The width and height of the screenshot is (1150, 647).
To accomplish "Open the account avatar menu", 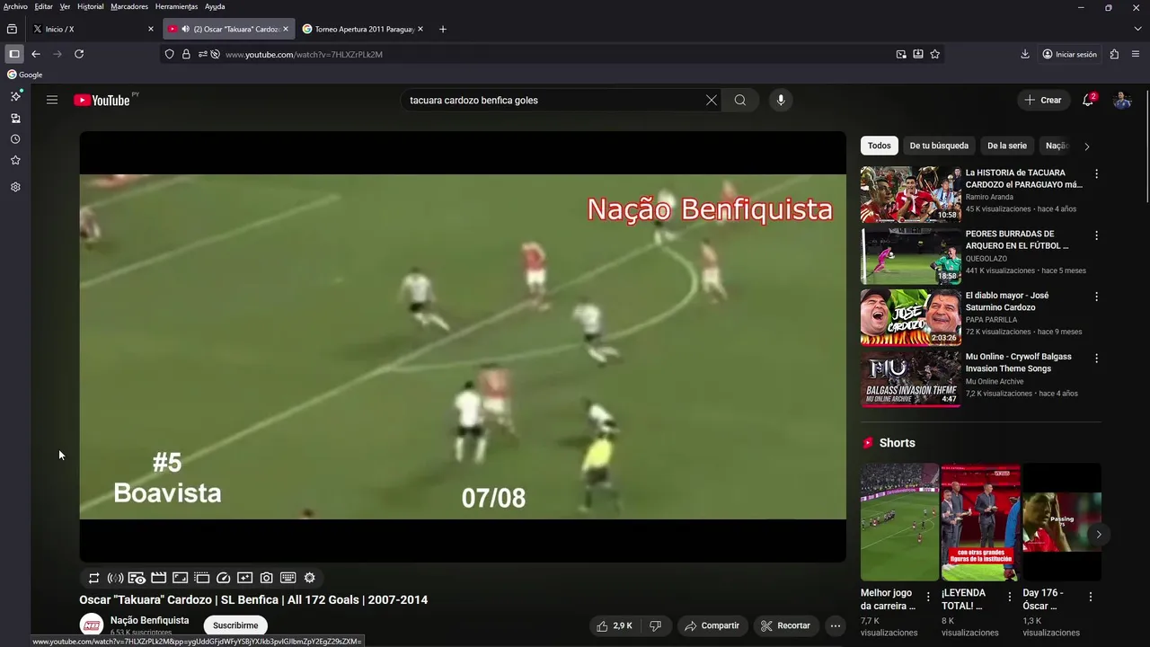I will point(1122,100).
